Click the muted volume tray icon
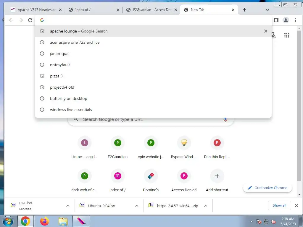Image resolution: width=303 pixels, height=227 pixels. pyautogui.click(x=273, y=221)
